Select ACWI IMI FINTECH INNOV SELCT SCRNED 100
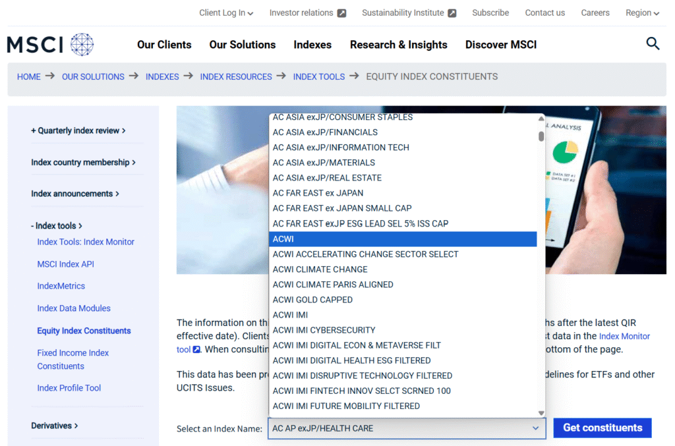Screen dimensions: 675x446 403,391
